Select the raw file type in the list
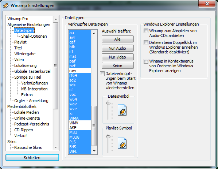The height and width of the screenshot is (169, 218). tap(80, 71)
